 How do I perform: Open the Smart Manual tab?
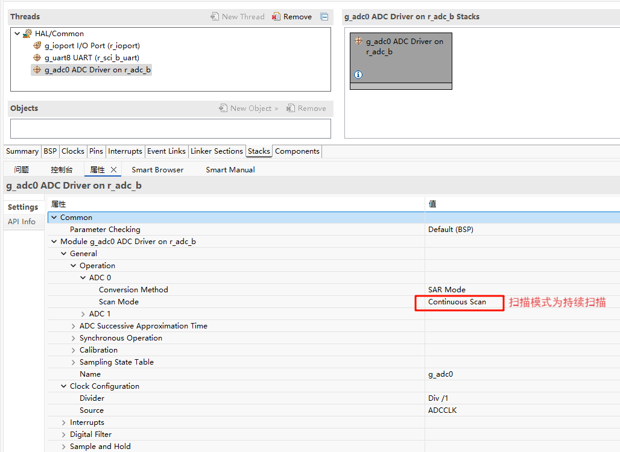coord(230,170)
